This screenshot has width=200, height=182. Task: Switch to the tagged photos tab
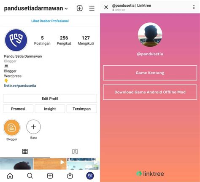(75, 151)
